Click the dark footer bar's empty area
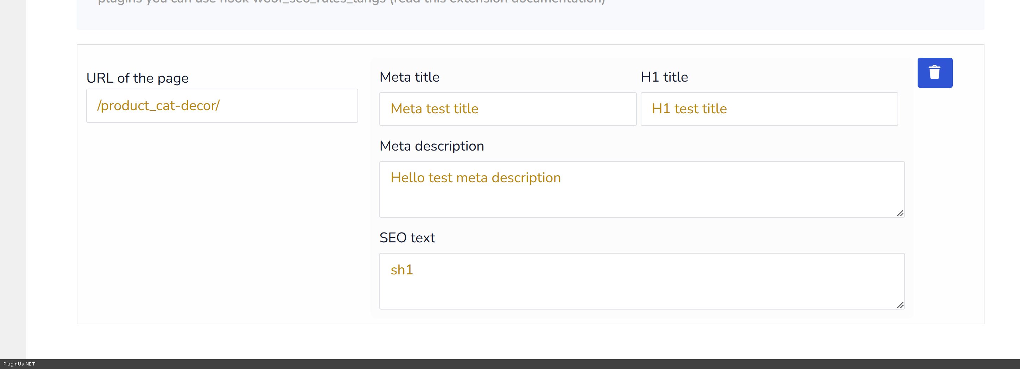Viewport: 1020px width, 369px height. pyautogui.click(x=515, y=364)
